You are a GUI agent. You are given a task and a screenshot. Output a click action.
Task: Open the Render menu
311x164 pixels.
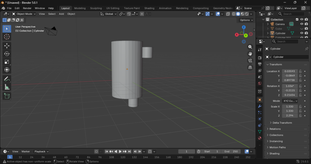(27, 8)
